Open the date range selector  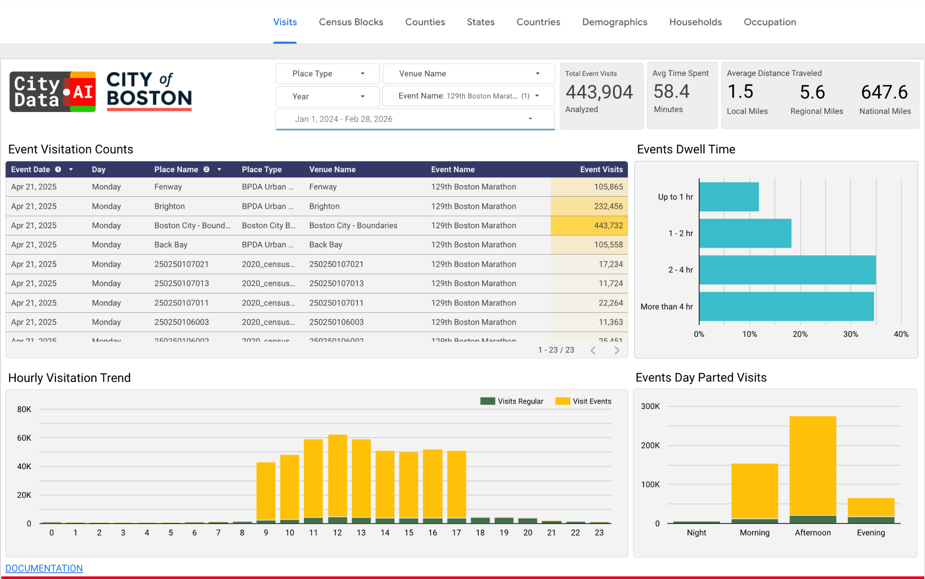415,119
